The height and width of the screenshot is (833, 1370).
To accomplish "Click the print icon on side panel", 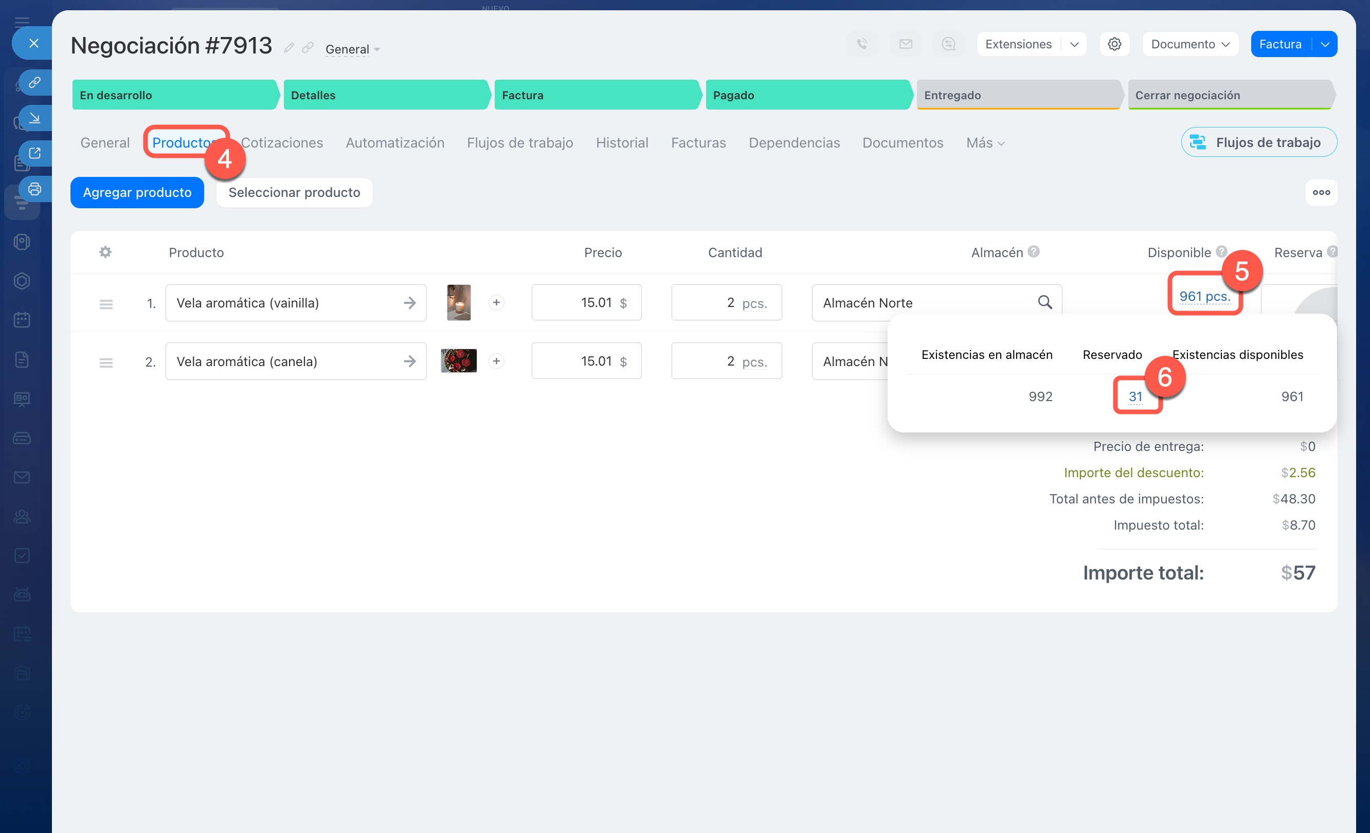I will click(x=34, y=189).
